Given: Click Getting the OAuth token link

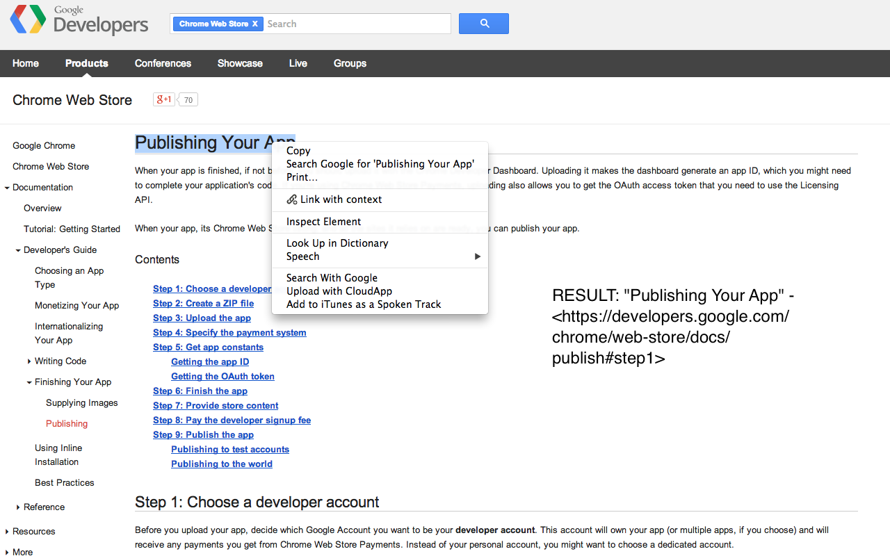Looking at the screenshot, I should 222,377.
